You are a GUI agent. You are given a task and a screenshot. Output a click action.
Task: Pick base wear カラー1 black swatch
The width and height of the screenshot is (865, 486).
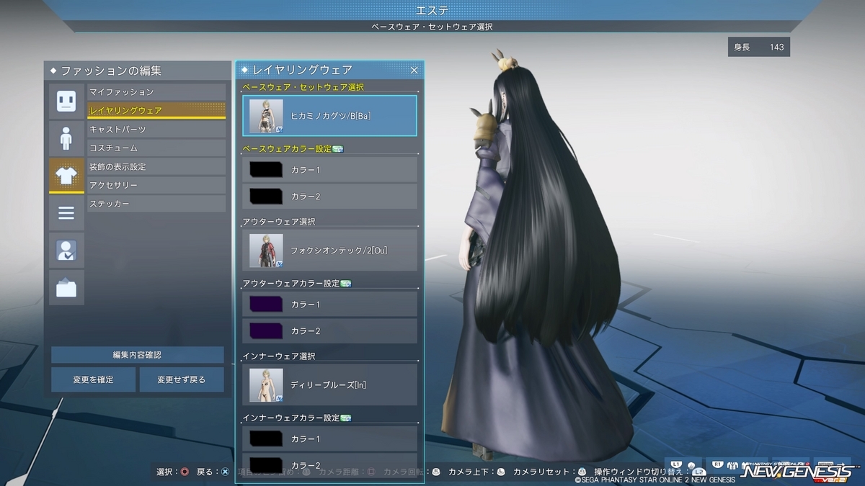tap(266, 170)
